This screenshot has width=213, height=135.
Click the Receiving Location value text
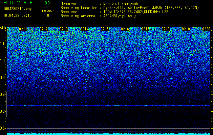pos(151,8)
